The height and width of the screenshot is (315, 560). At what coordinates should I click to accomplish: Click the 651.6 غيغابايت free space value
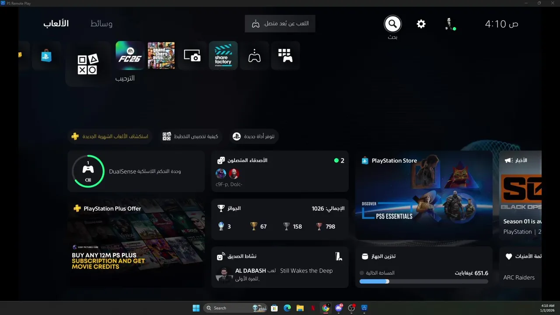coord(471,273)
